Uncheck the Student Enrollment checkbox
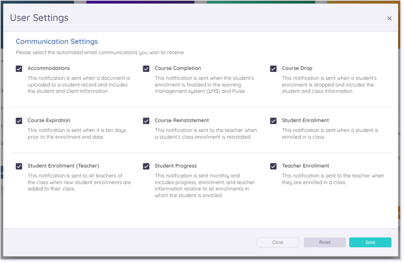 coord(274,121)
